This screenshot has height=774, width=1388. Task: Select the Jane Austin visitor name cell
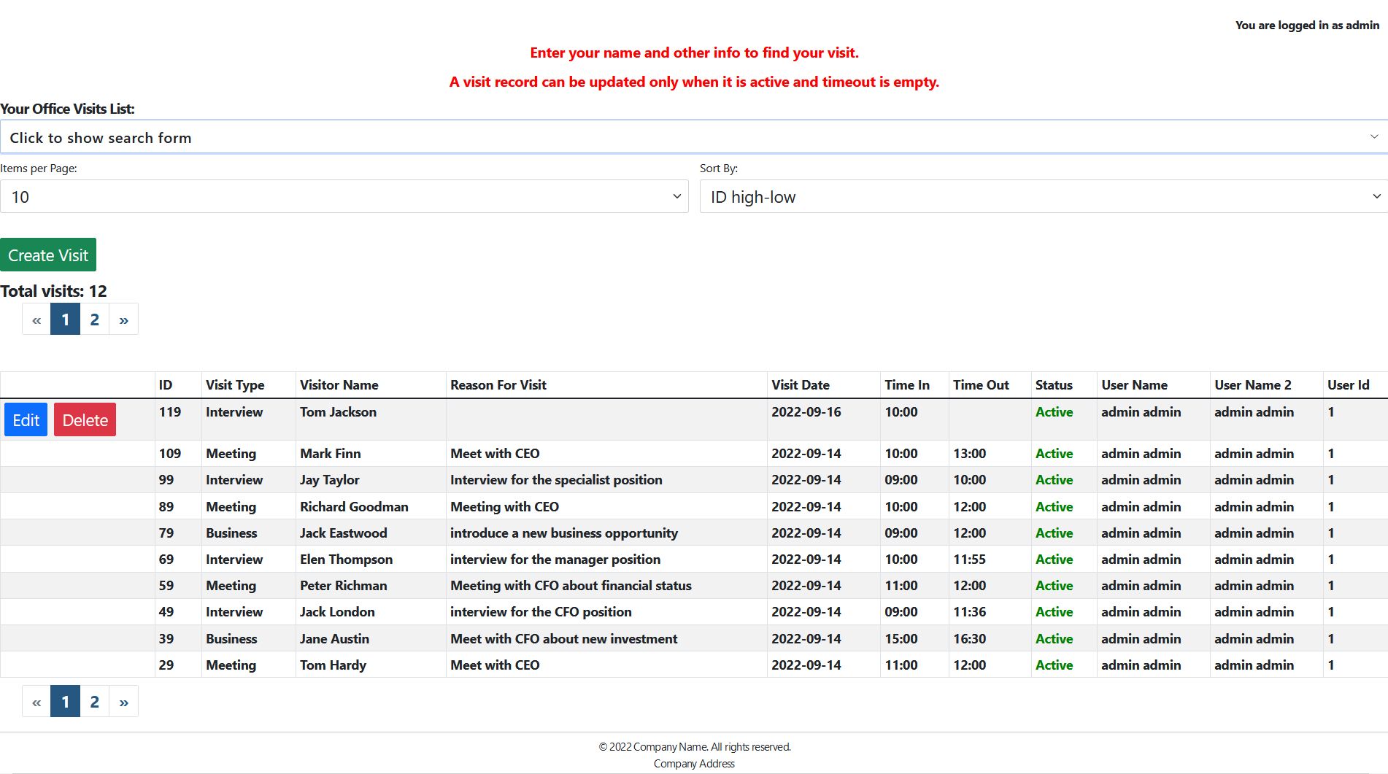click(371, 639)
